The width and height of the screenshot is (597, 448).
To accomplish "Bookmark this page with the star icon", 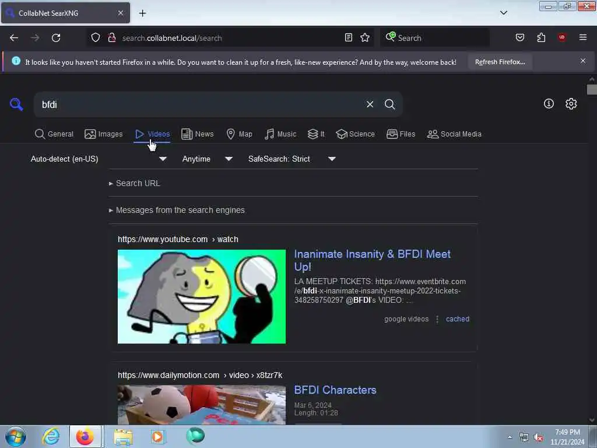I will [365, 38].
